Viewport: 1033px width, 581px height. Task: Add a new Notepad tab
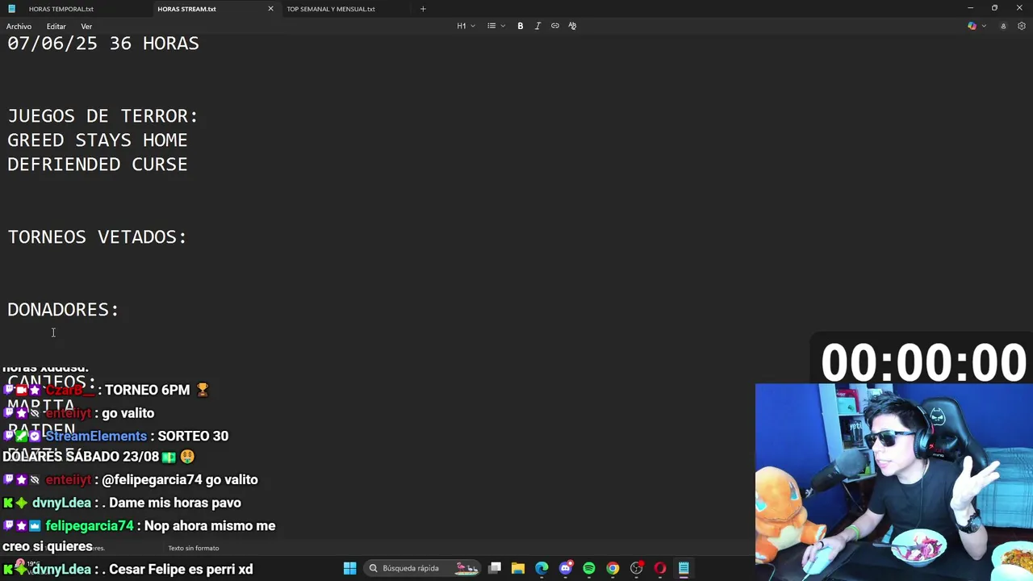[423, 9]
